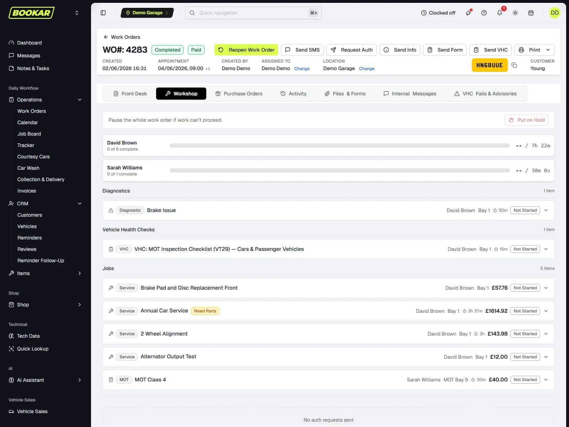Image resolution: width=569 pixels, height=427 pixels.
Task: Click the Put on Hold button
Action: pyautogui.click(x=527, y=120)
